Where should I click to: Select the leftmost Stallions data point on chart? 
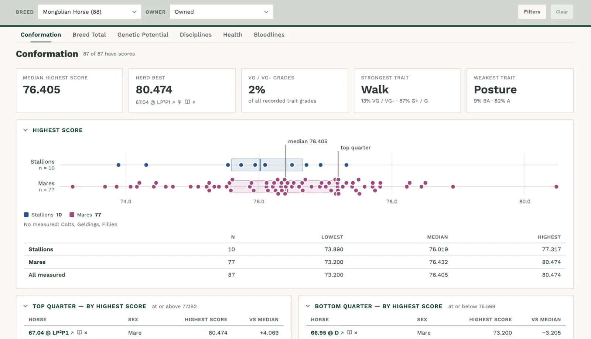[x=119, y=165]
